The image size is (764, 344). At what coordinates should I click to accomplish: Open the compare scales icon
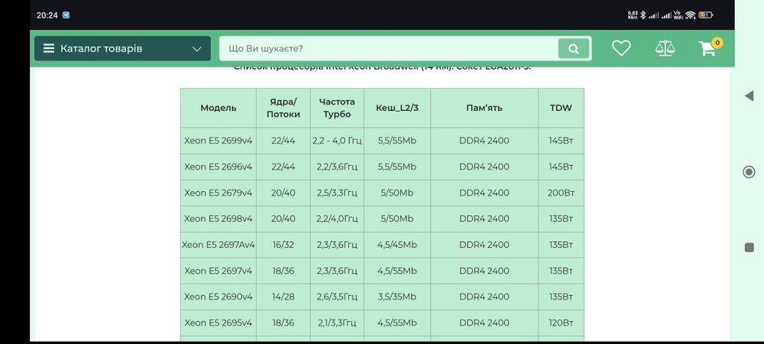coord(665,48)
